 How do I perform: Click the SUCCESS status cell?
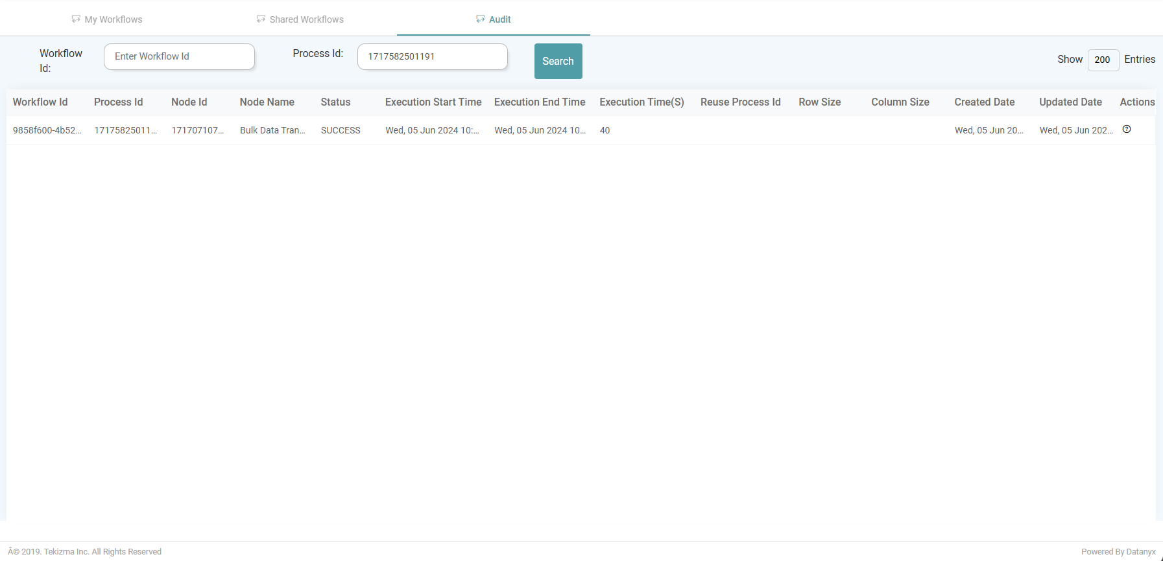pyautogui.click(x=341, y=130)
